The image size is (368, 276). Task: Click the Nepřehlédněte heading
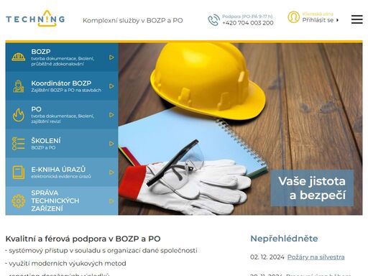coord(284,239)
